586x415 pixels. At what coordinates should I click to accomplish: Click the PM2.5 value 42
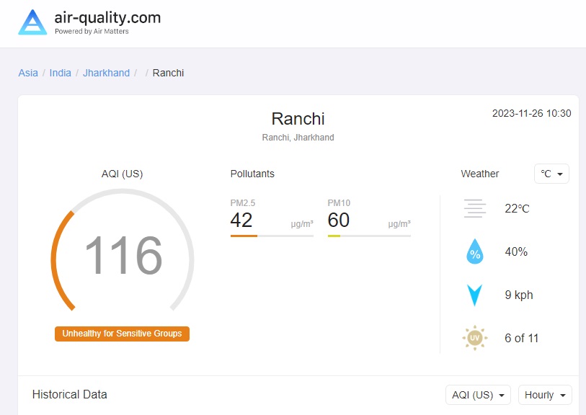click(x=241, y=220)
